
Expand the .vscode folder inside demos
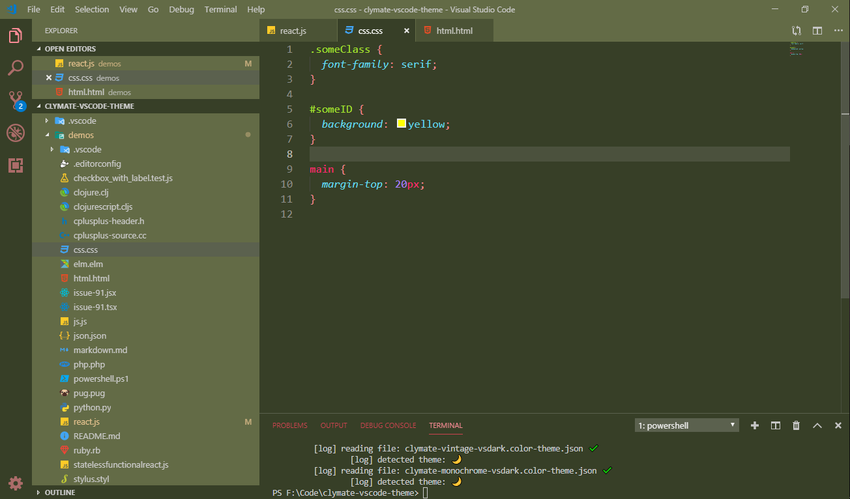coord(51,149)
